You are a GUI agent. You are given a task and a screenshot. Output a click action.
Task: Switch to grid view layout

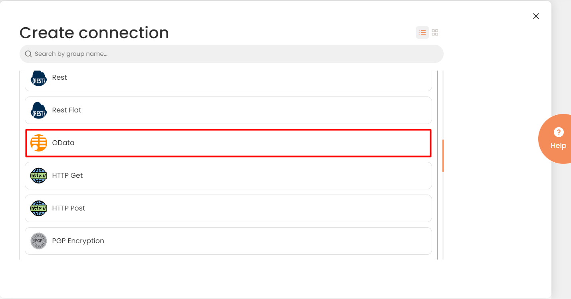tap(435, 33)
